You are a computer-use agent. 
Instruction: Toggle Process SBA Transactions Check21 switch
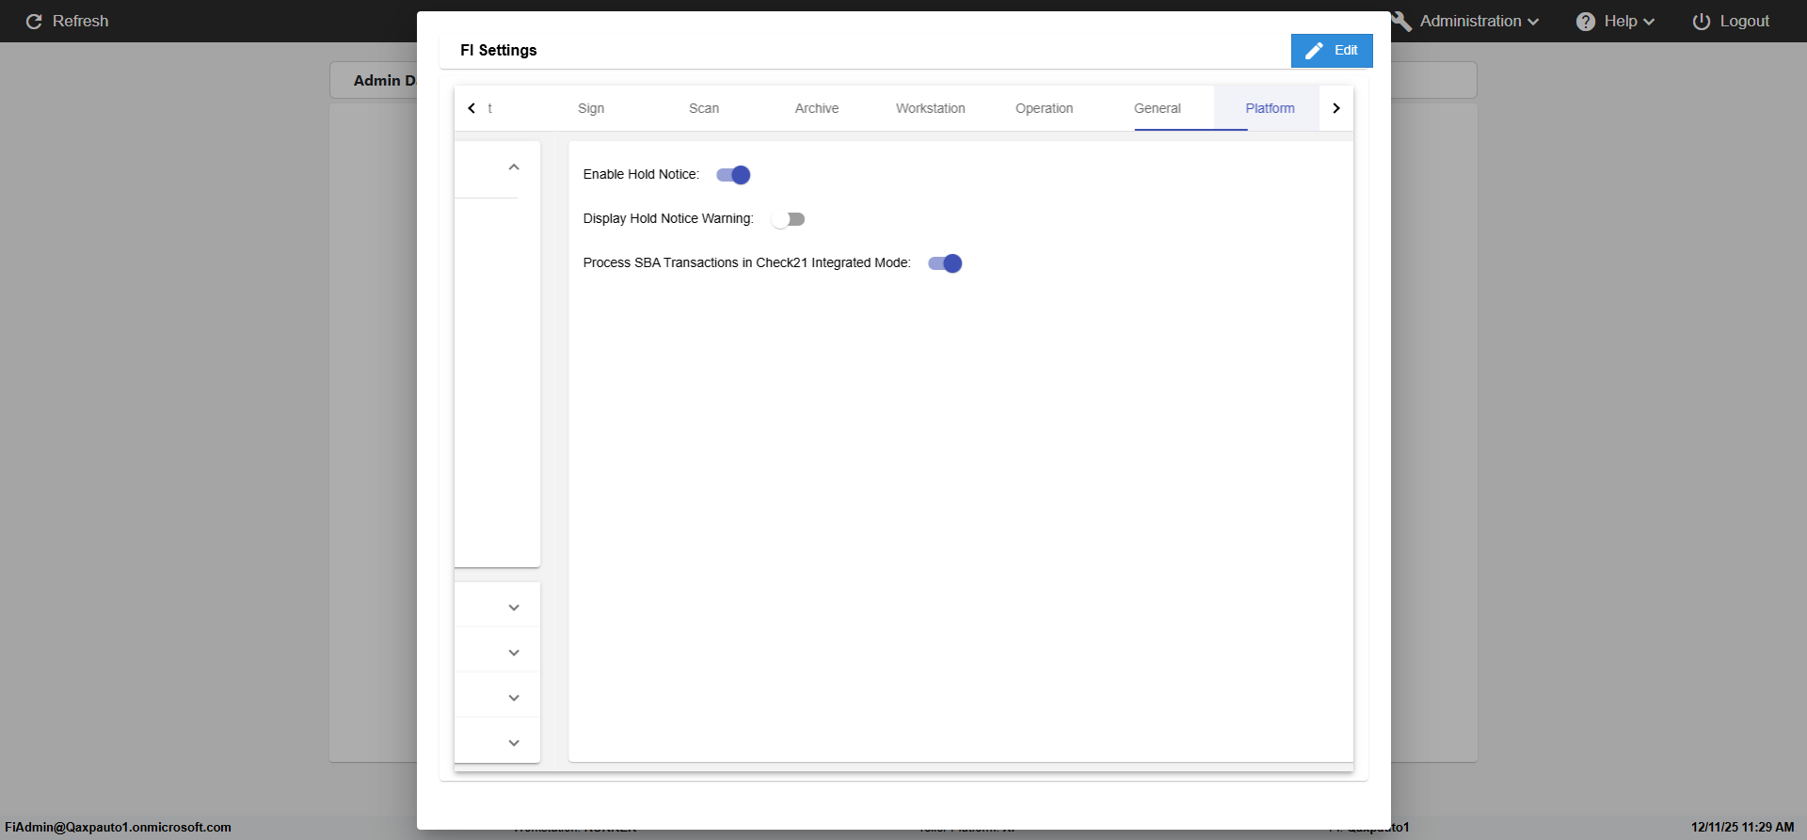[x=945, y=263]
